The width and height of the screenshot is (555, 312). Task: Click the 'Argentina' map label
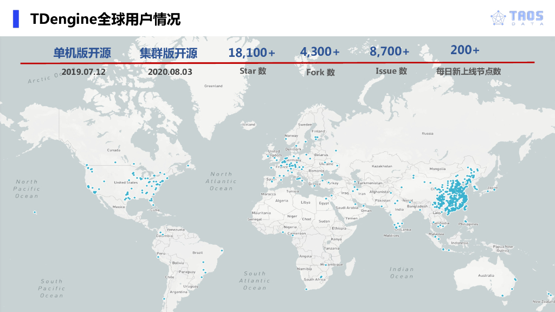[x=178, y=292]
